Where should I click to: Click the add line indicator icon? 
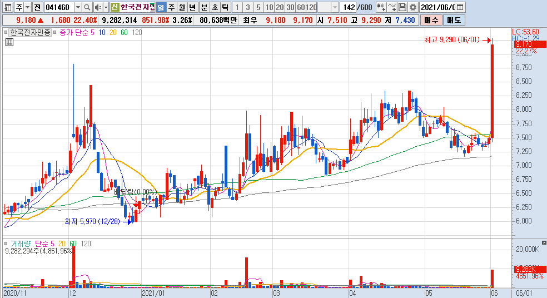[x=392, y=7]
